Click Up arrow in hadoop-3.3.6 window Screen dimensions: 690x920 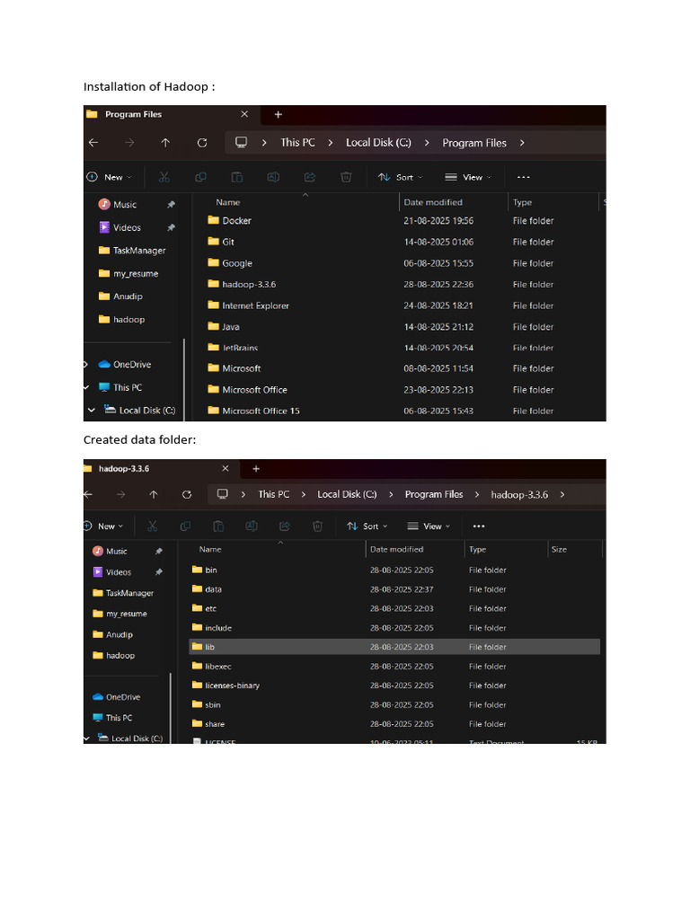(x=154, y=495)
